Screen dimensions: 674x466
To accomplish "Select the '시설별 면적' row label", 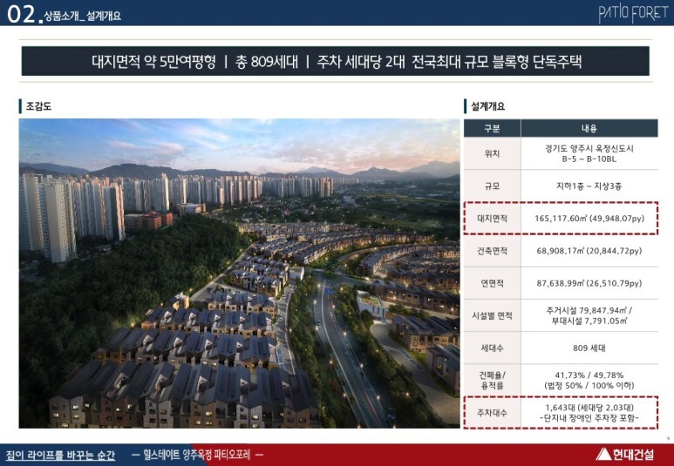I will coord(492,315).
